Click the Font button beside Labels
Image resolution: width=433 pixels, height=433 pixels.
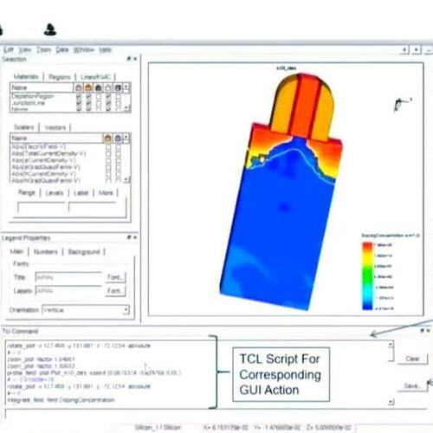[x=115, y=291]
